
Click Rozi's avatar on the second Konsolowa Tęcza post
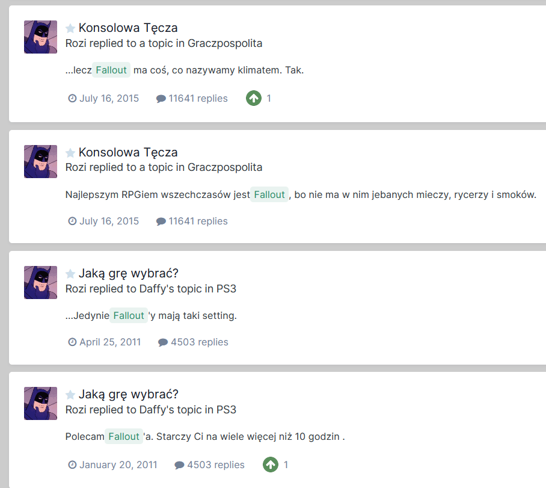(x=40, y=161)
